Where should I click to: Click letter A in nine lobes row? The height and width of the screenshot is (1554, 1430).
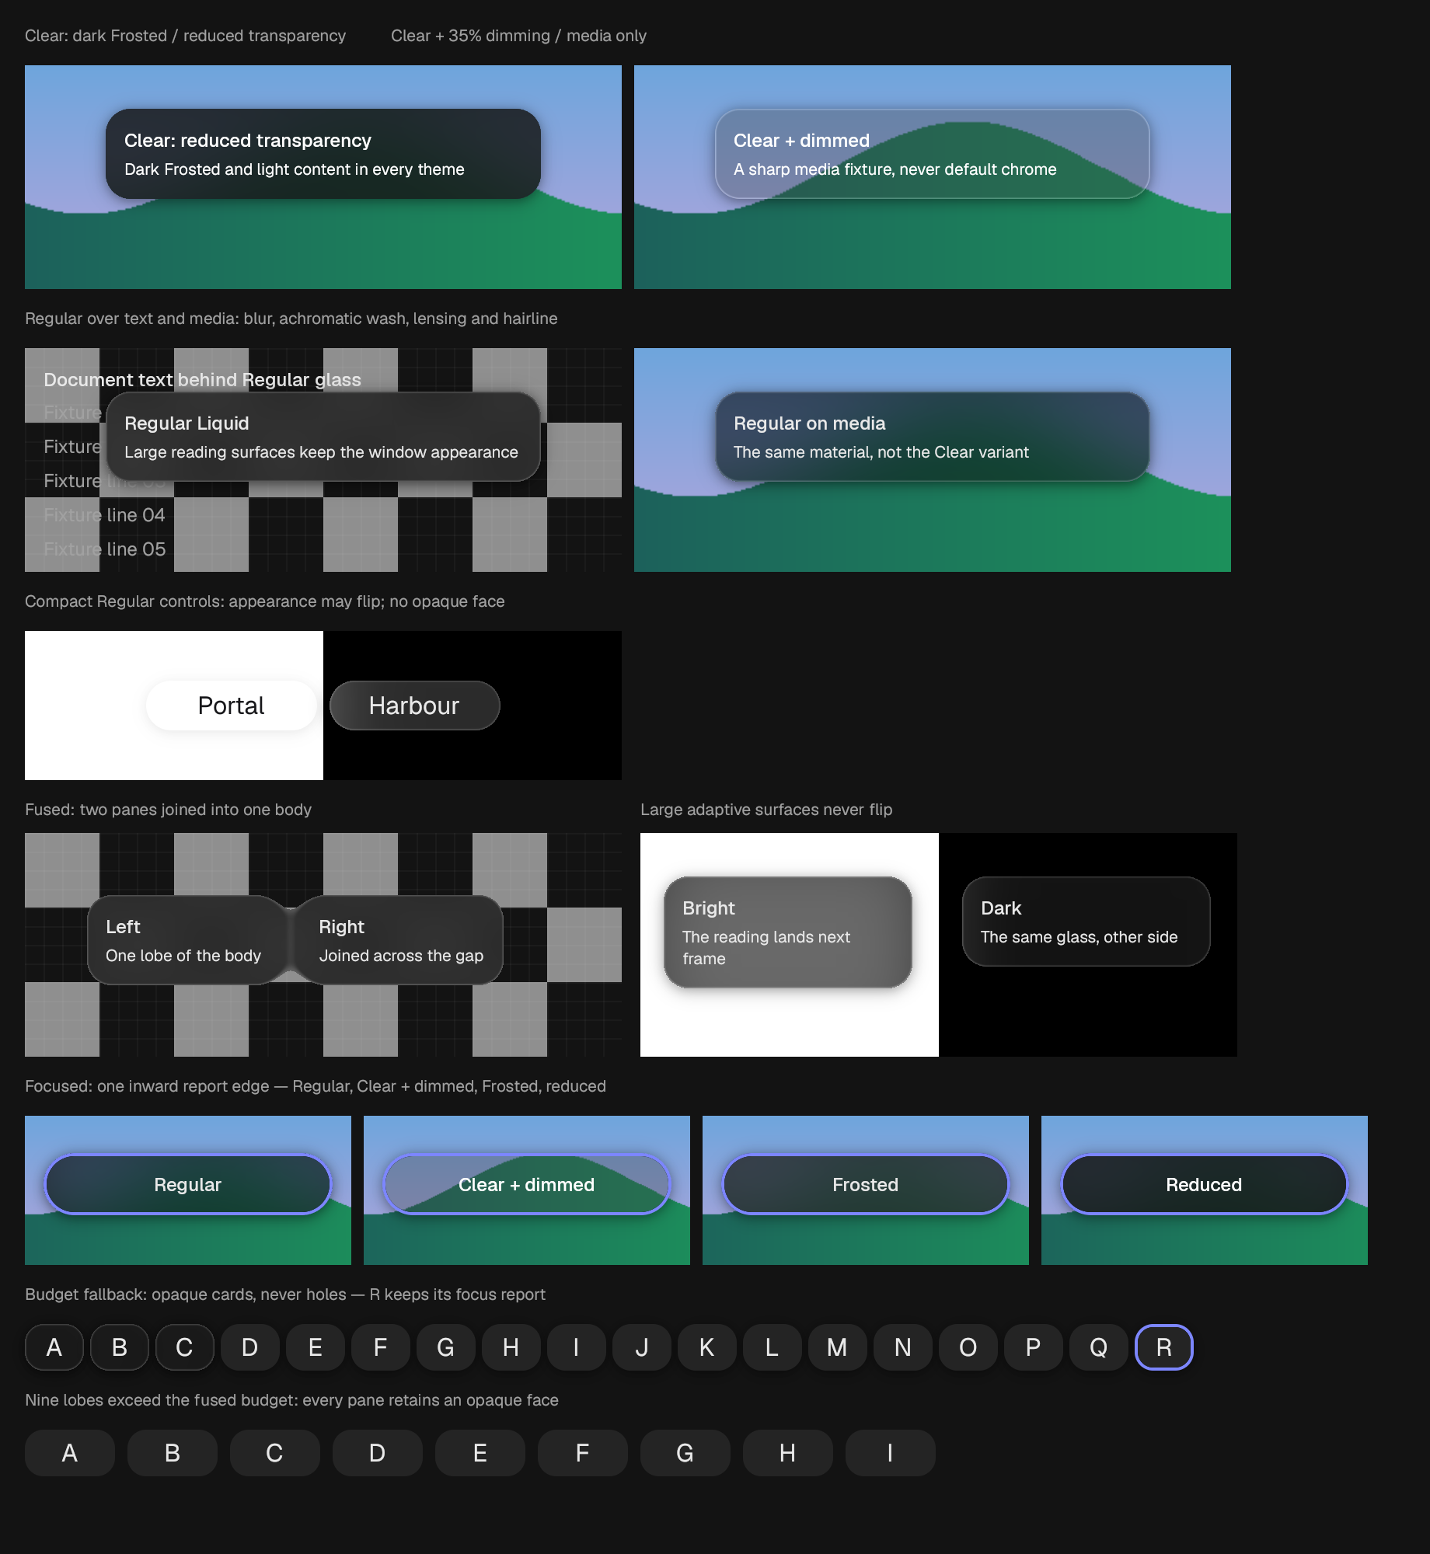tap(70, 1453)
